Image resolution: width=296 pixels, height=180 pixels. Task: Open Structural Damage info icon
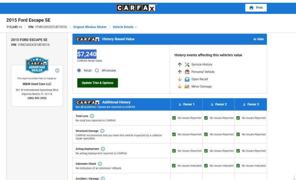pos(102,131)
